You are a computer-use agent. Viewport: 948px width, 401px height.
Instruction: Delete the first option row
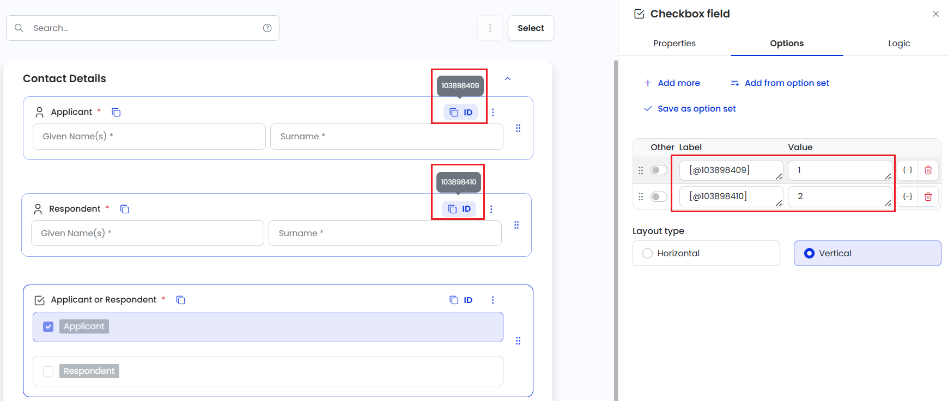(x=928, y=170)
